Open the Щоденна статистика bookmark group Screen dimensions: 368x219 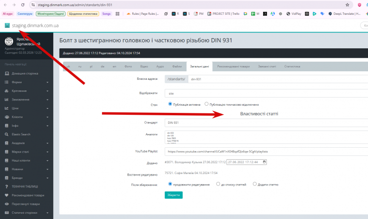pos(83,14)
